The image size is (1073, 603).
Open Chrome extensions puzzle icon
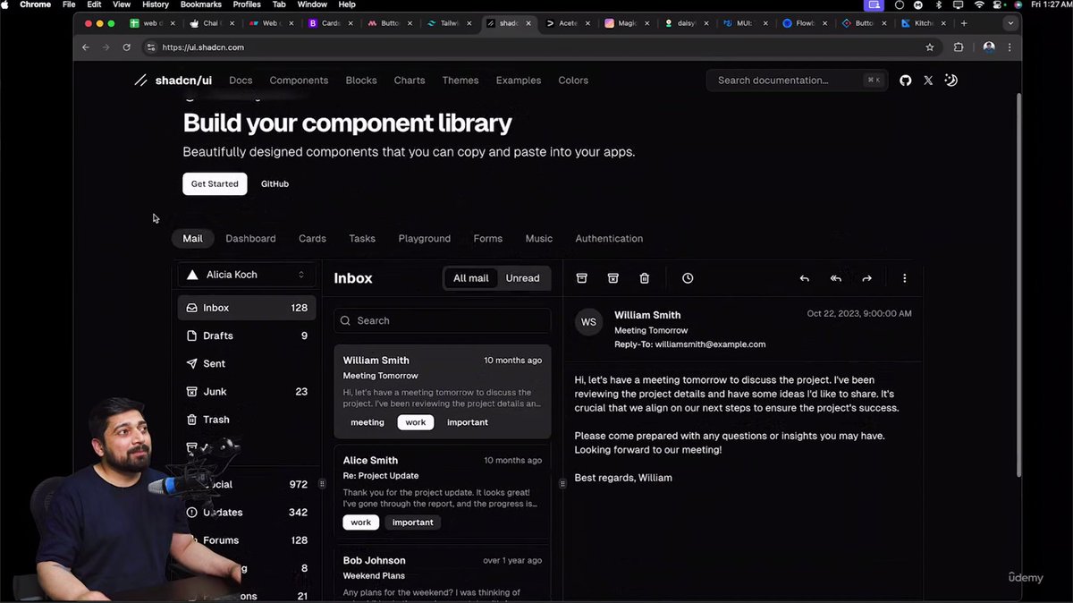959,47
